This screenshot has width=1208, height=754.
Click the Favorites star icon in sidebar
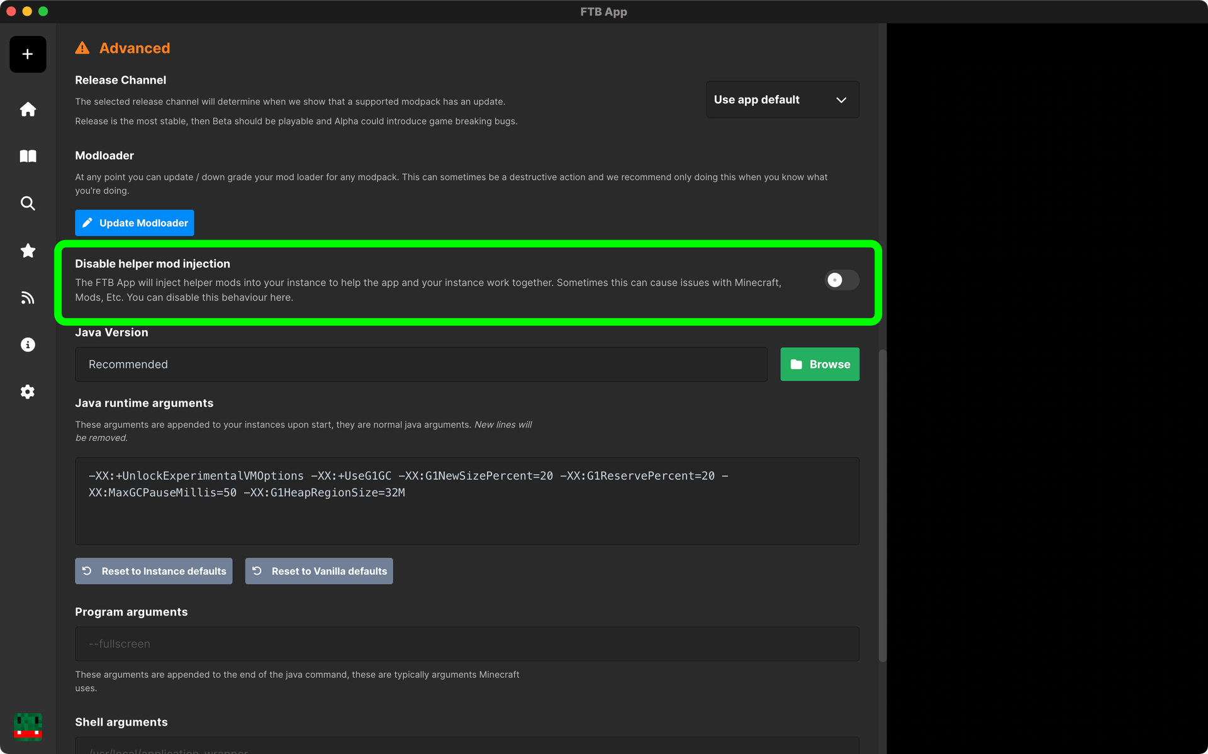tap(28, 250)
